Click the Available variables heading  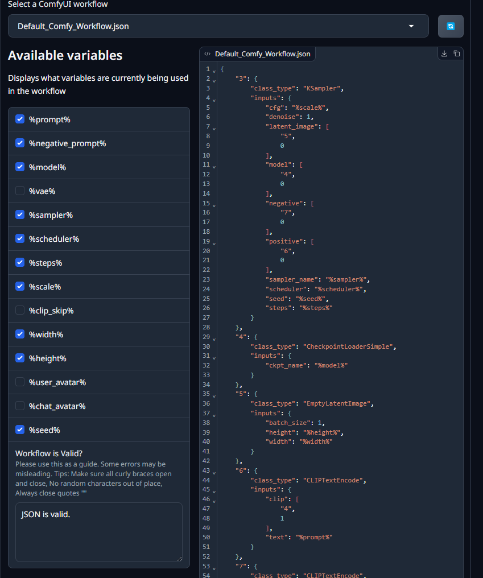[x=65, y=55]
